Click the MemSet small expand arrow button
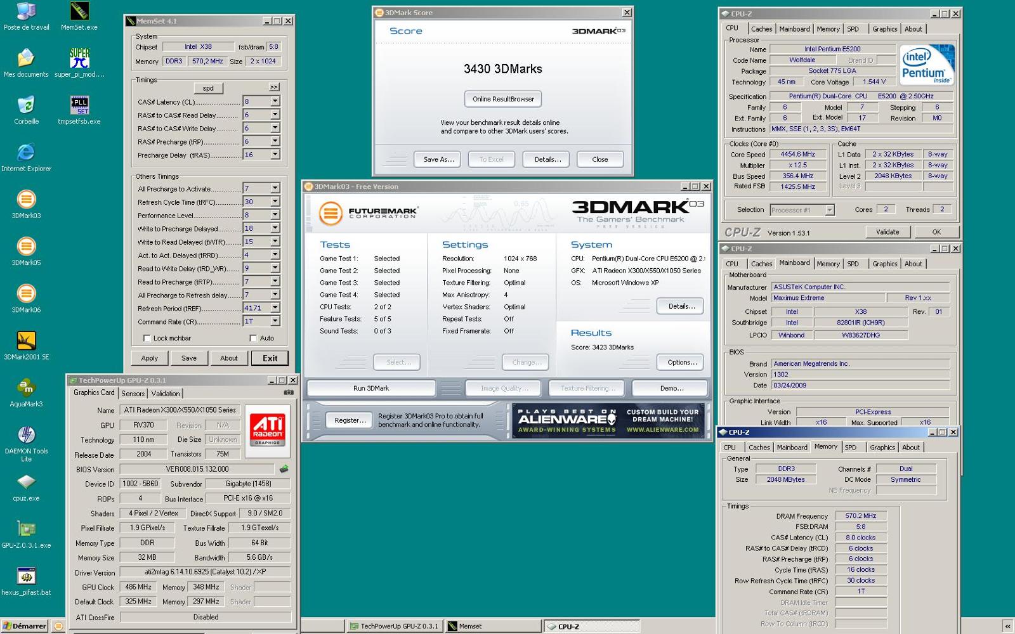 click(274, 87)
